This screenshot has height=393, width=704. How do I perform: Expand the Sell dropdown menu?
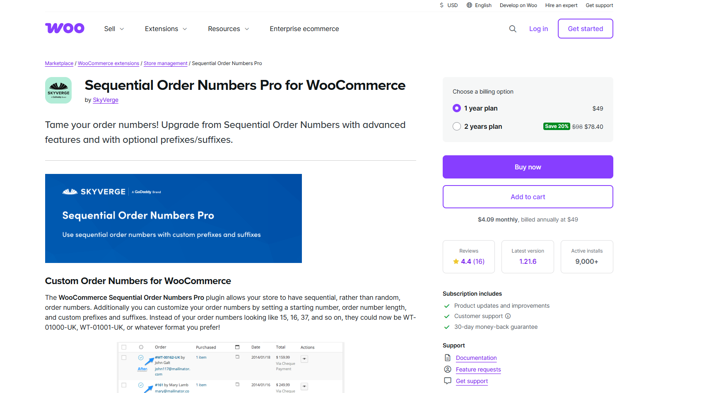[114, 29]
